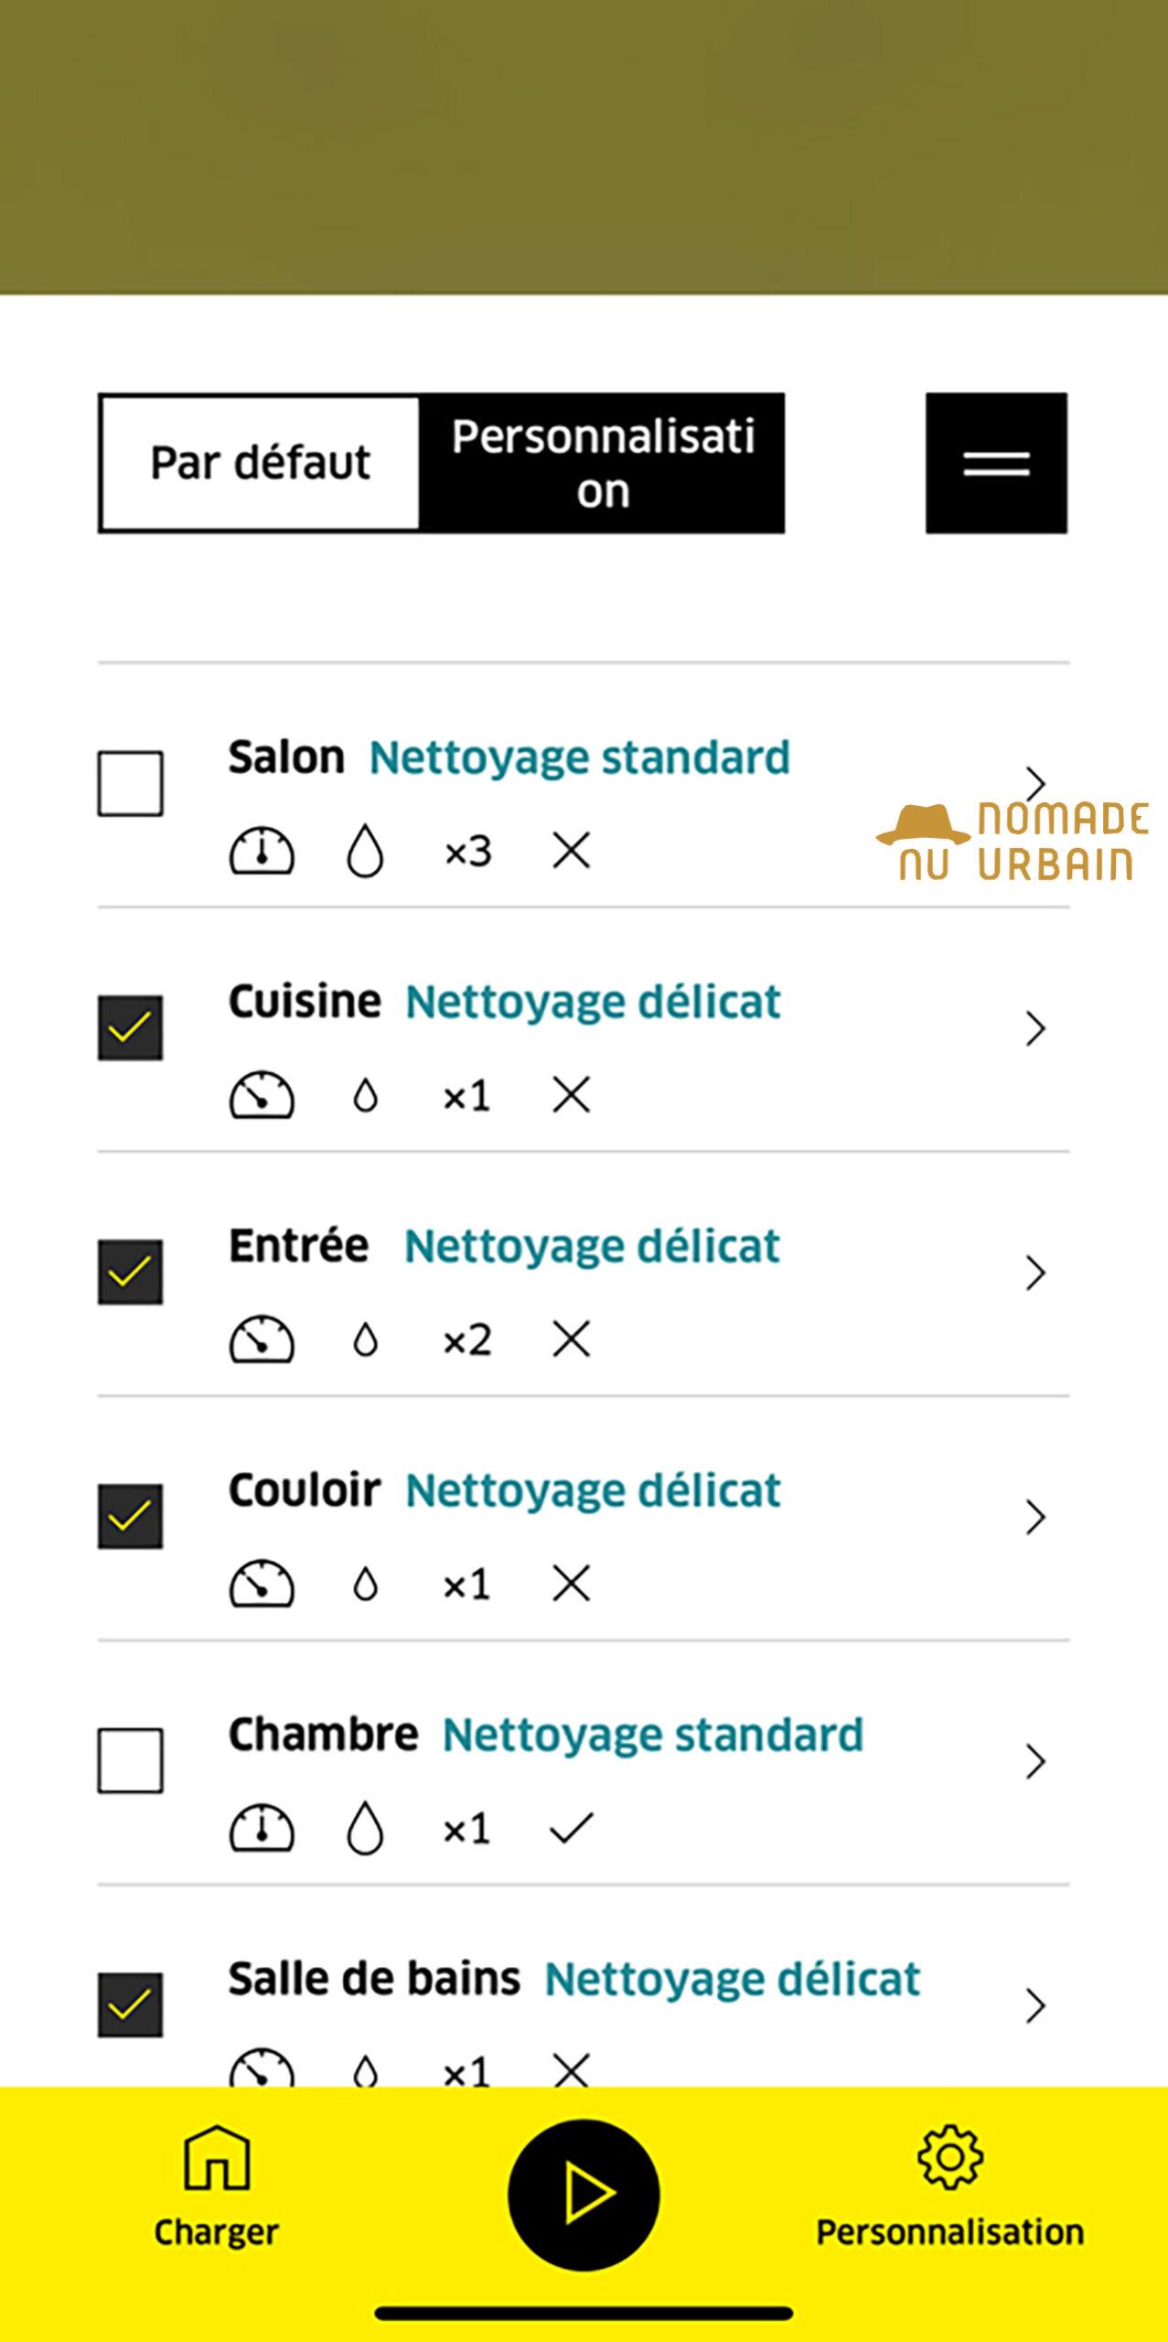Click the Salle de bains Nettoyage délicat label
The height and width of the screenshot is (2342, 1168).
[732, 1979]
